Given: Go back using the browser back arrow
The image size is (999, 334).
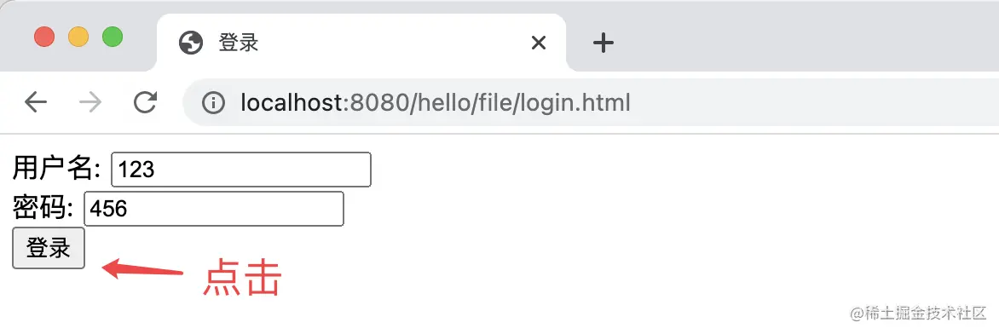Looking at the screenshot, I should click(x=36, y=102).
